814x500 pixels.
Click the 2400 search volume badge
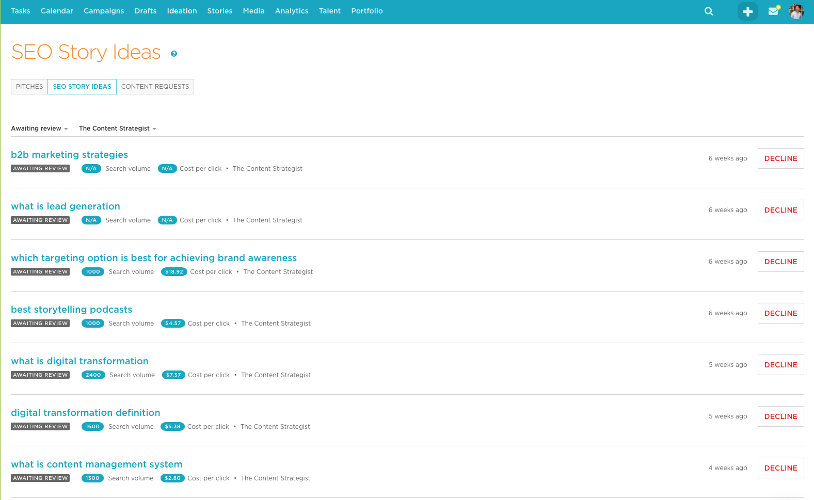point(93,375)
